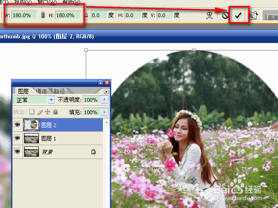Open the blend mode dropdown showing 正常
Viewport: 278px width, 208px height.
34,100
